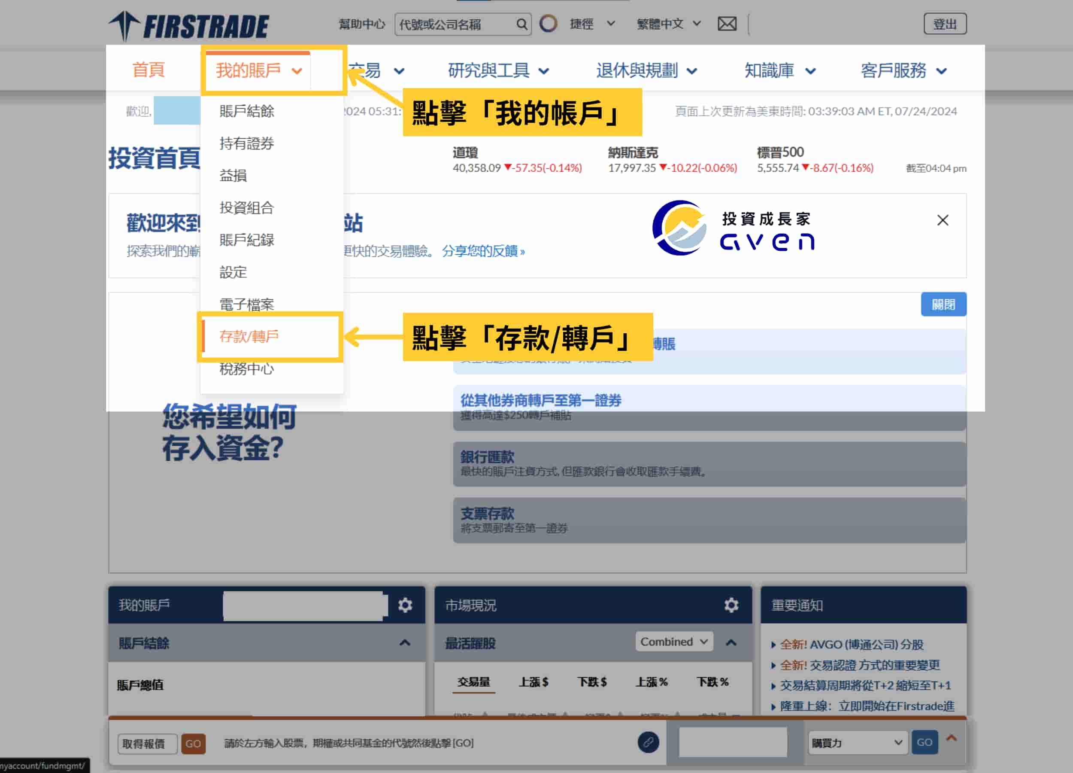
Task: Open the envelope message icon
Action: click(x=727, y=24)
